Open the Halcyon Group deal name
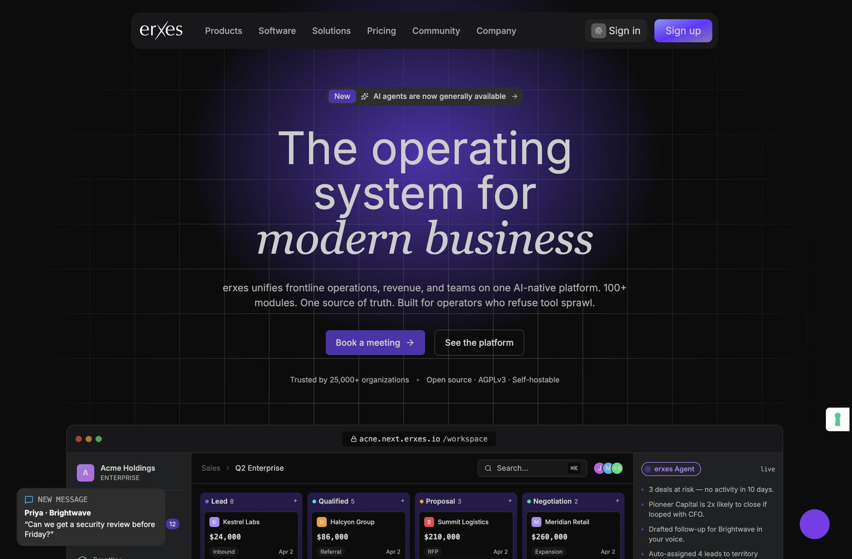Image resolution: width=852 pixels, height=559 pixels. pyautogui.click(x=352, y=522)
